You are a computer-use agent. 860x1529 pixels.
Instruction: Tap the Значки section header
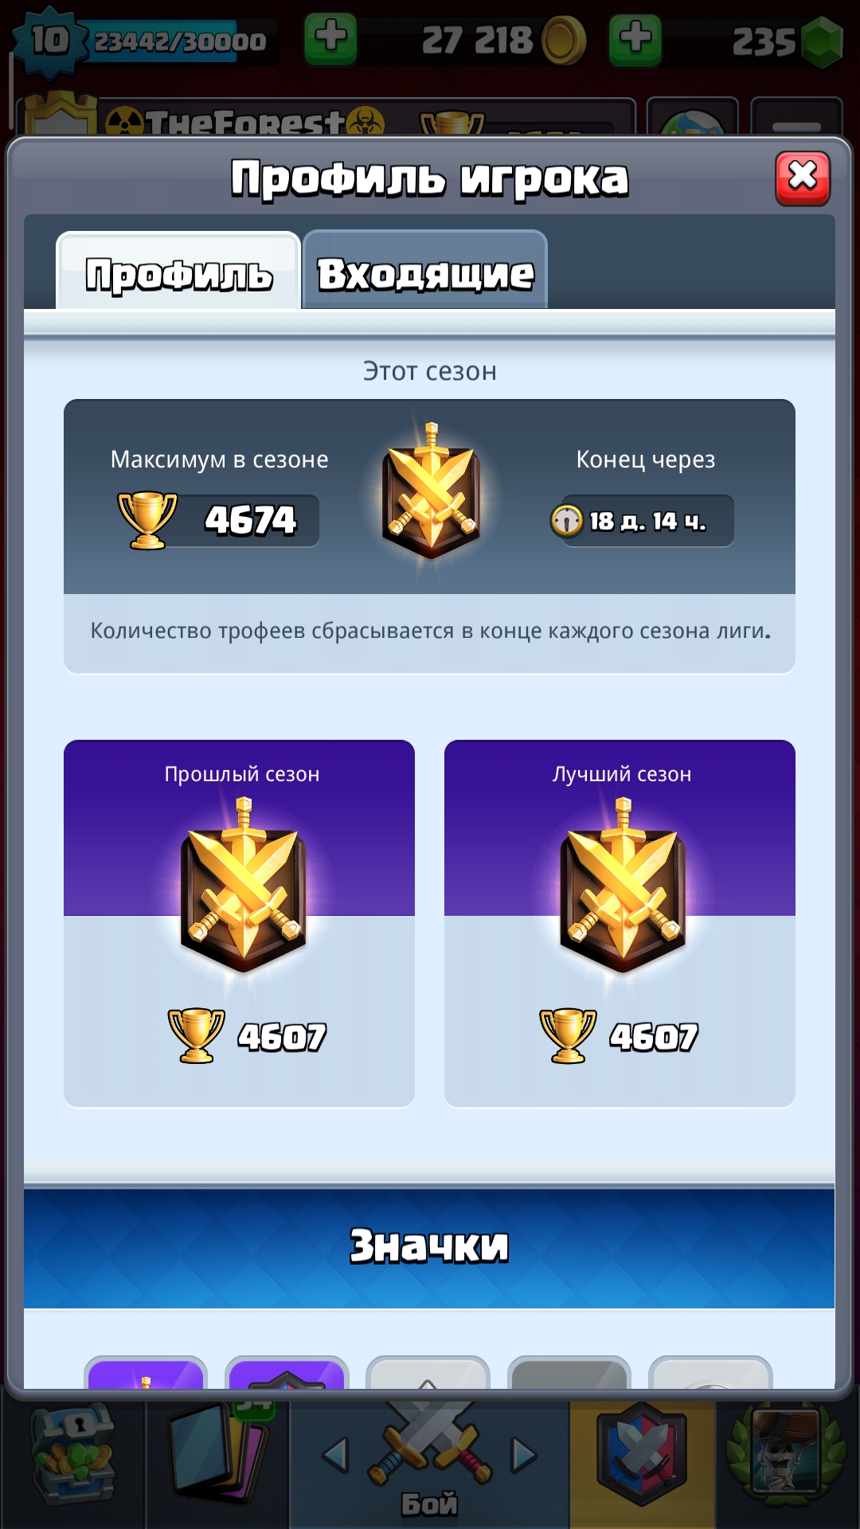point(429,1246)
